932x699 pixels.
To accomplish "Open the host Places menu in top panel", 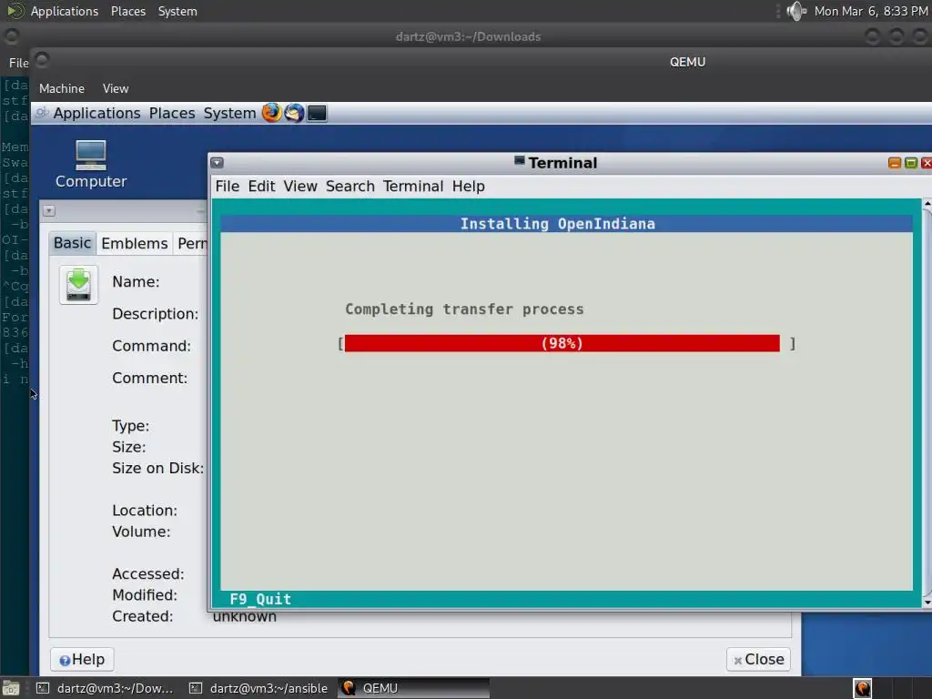I will (127, 11).
